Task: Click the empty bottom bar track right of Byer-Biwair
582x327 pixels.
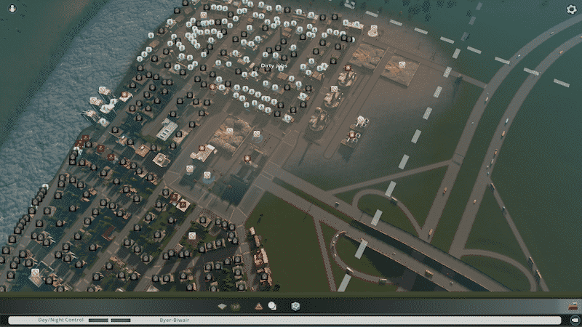Action: point(364,320)
